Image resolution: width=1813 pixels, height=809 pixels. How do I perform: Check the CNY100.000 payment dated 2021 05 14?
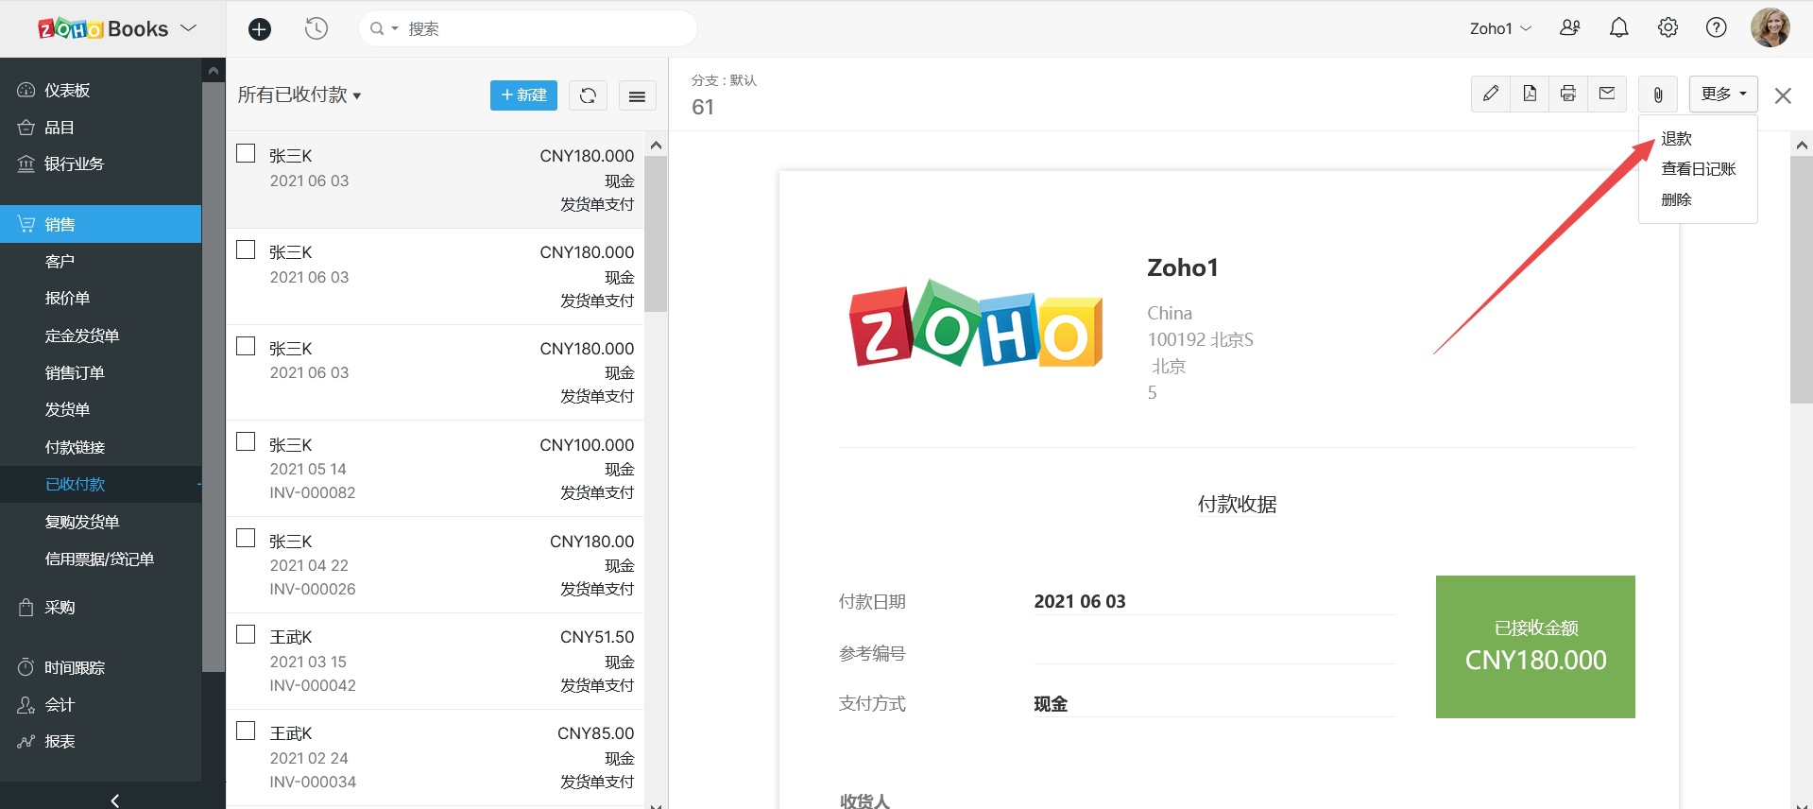[x=246, y=442]
